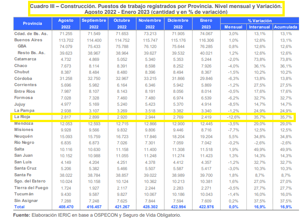Select Jujuy mensual value -8,5%

233,104
